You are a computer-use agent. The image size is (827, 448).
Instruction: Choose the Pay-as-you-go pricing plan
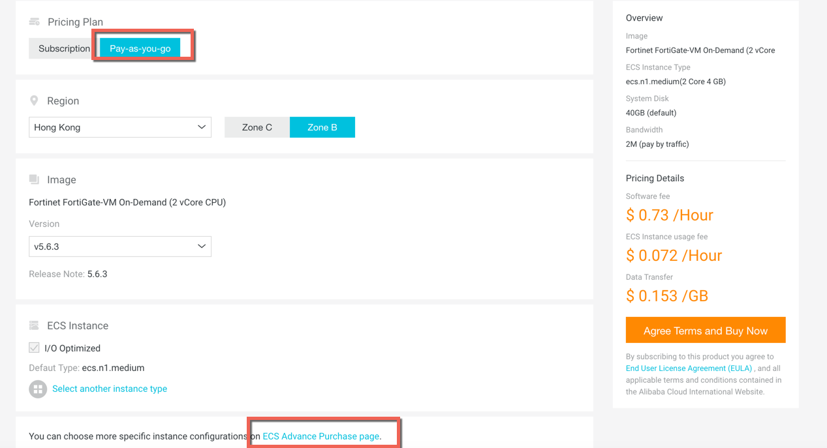coord(140,48)
